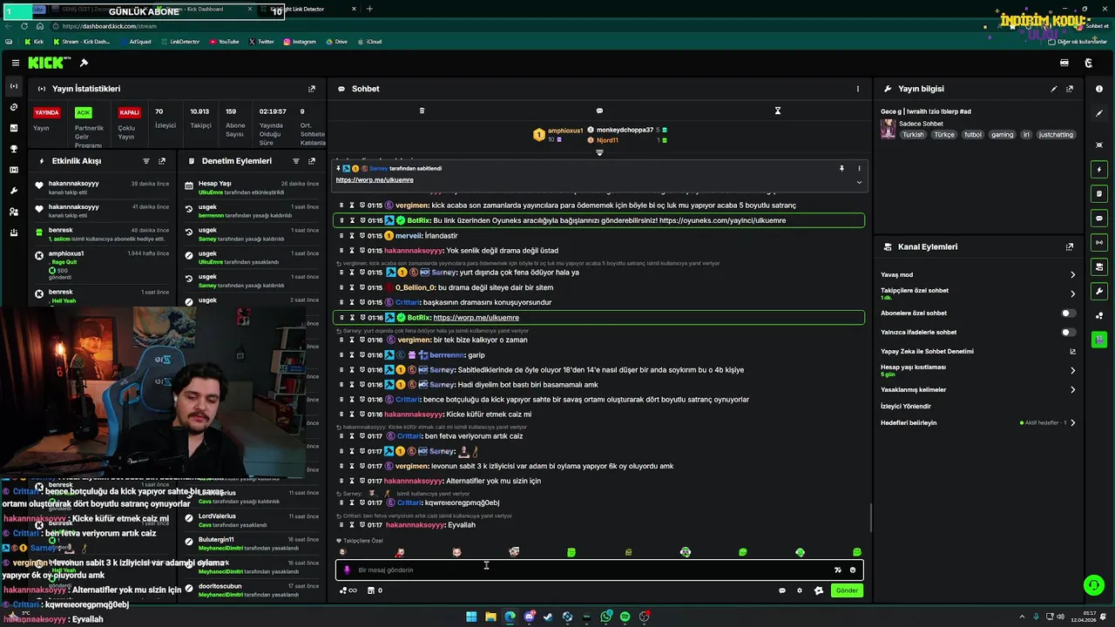Click the moderator hammer icon beside Kick logo
This screenshot has width=1115, height=627.
84,63
